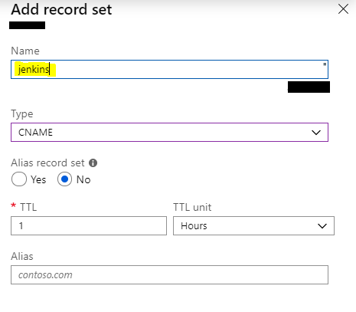Click the Add record set heading
356x312 pixels.
pyautogui.click(x=61, y=10)
